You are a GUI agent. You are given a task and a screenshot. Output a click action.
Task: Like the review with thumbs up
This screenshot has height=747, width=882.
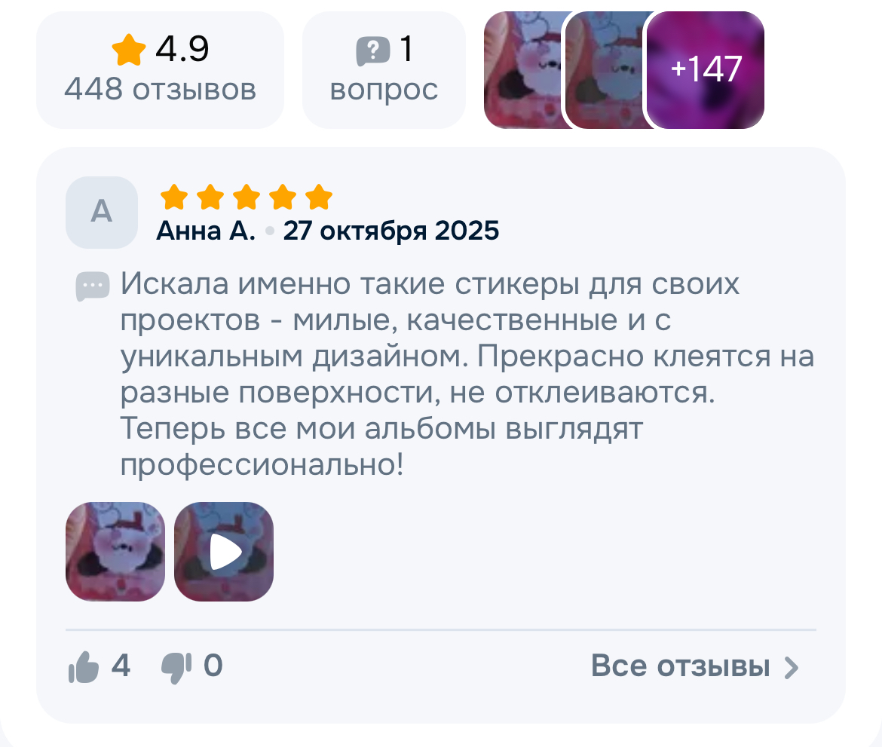[x=84, y=666]
